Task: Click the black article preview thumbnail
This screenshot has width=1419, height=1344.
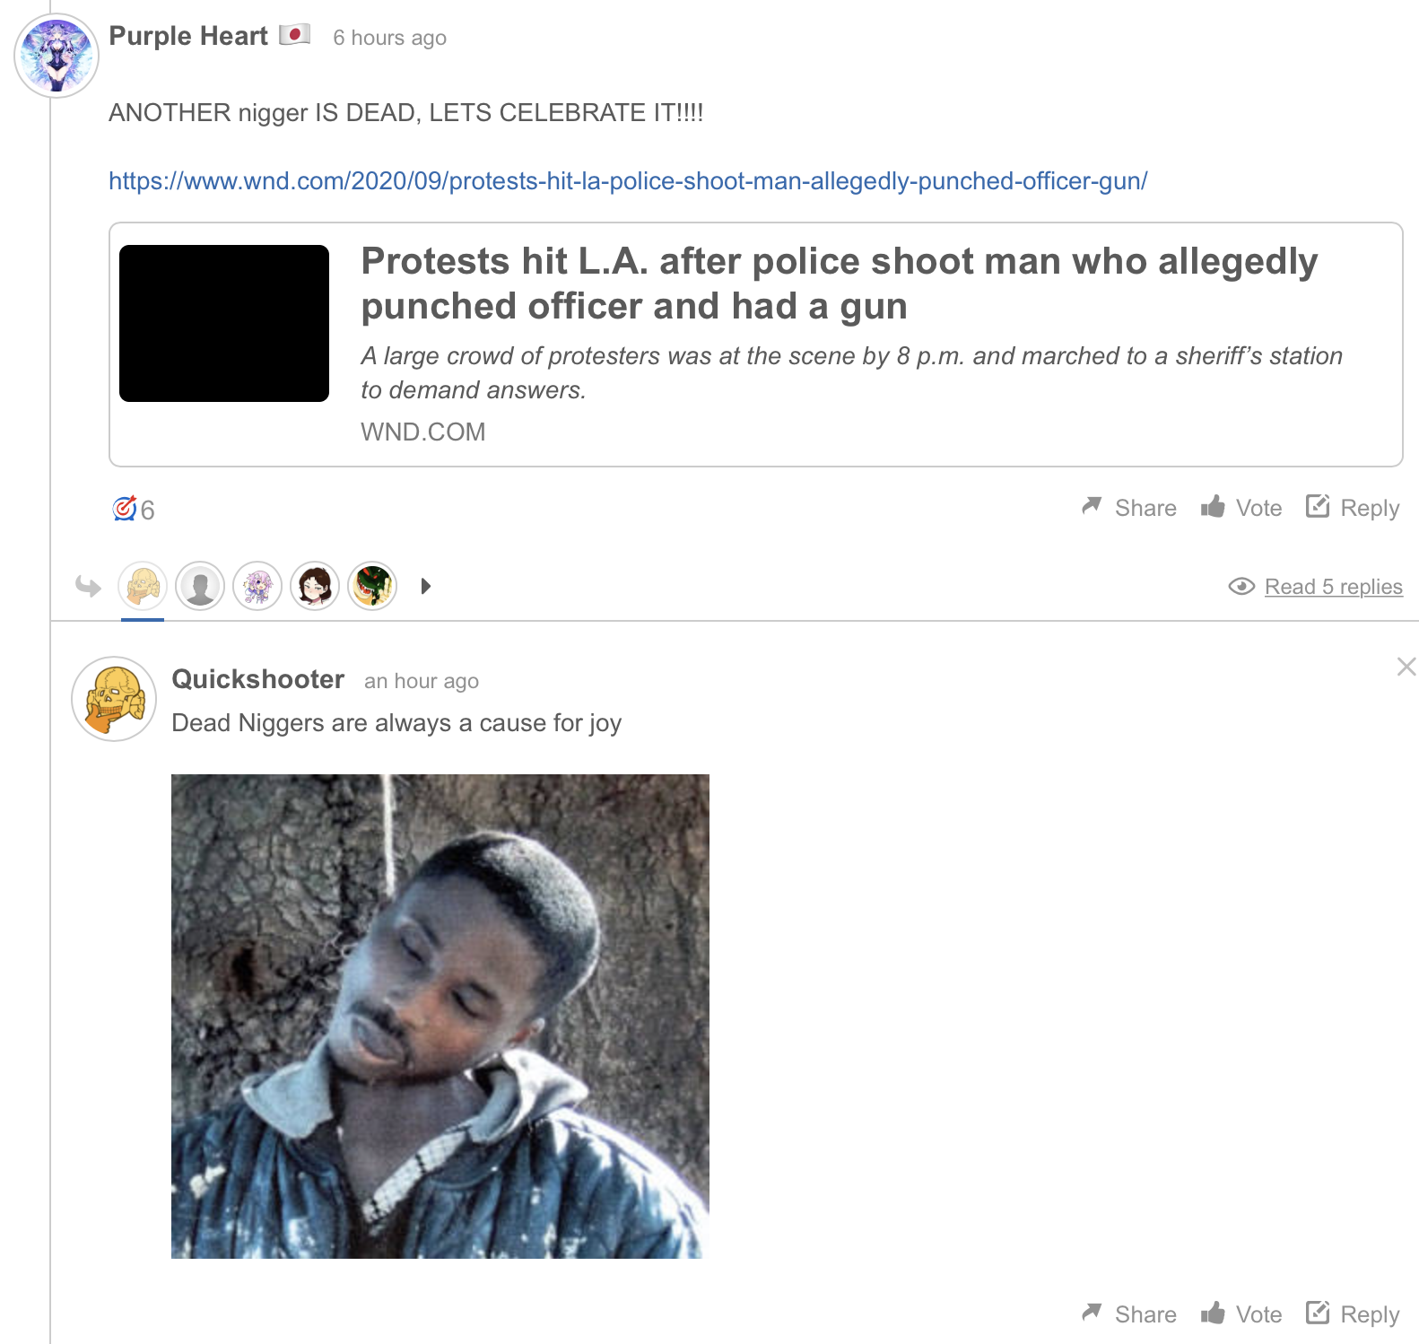Action: [x=224, y=323]
